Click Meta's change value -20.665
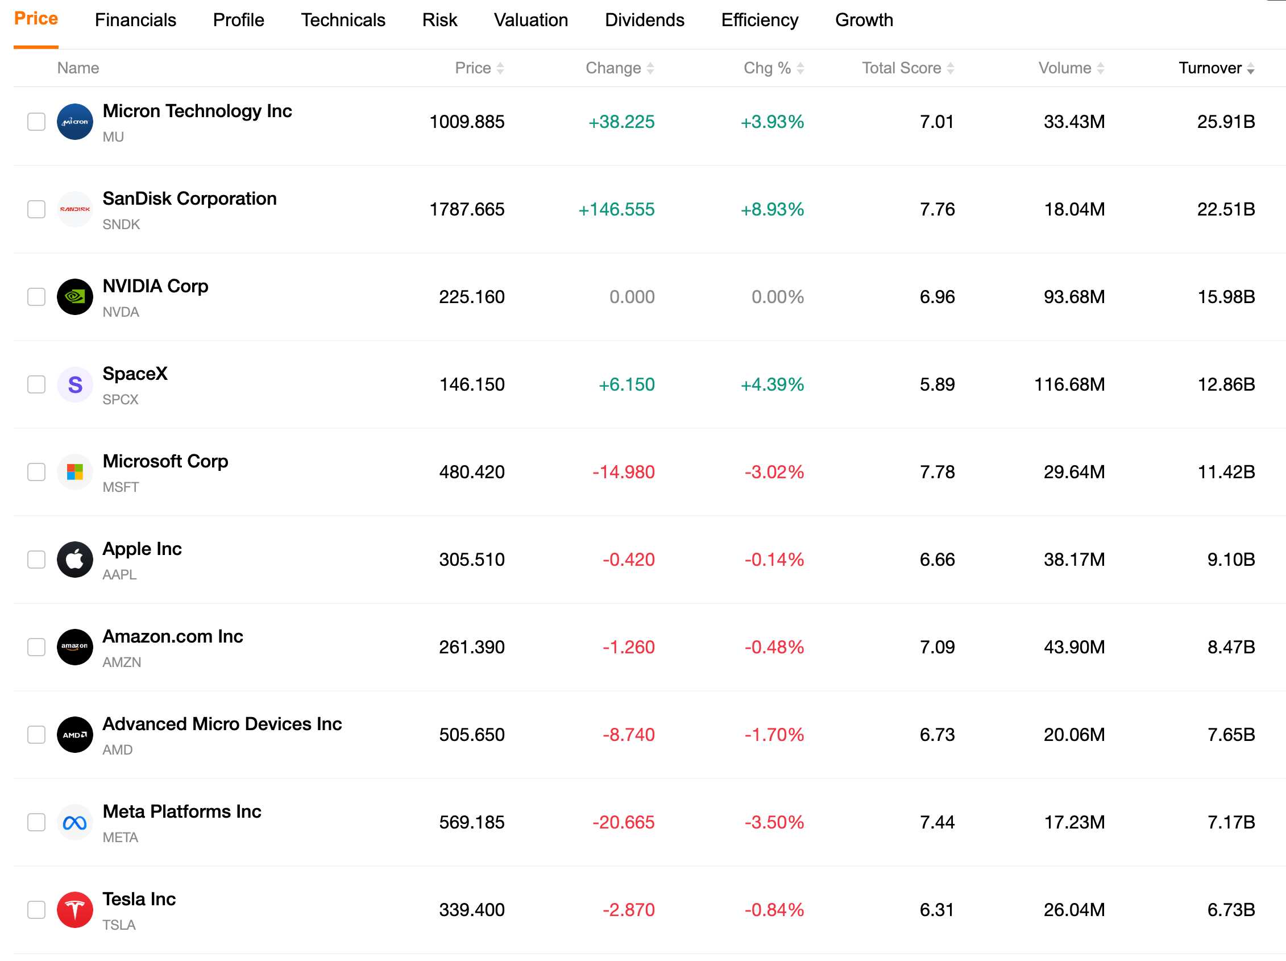The image size is (1286, 961). pyautogui.click(x=623, y=823)
